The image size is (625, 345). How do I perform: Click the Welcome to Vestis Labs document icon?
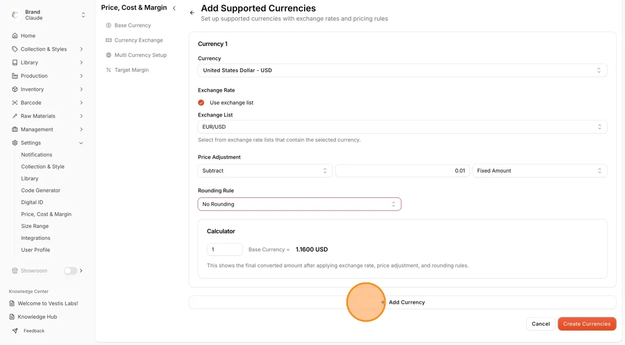12,303
